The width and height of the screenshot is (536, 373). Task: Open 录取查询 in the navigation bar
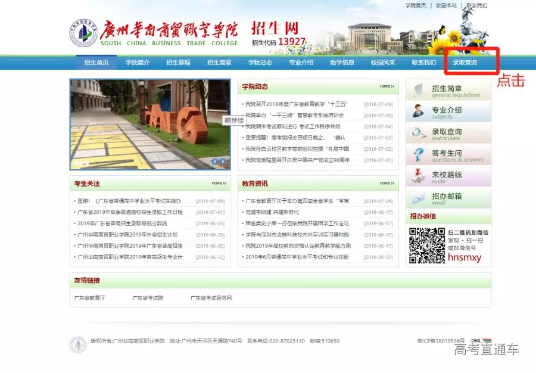pos(465,63)
